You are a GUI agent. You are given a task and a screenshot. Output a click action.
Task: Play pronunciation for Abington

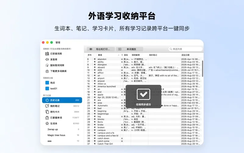[x=95, y=65]
